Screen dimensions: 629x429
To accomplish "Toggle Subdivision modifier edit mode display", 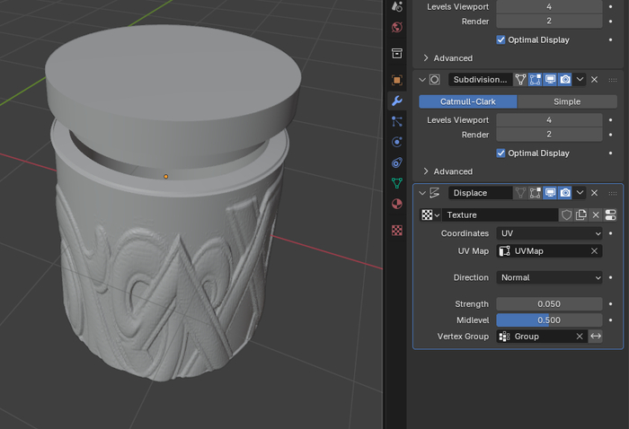I will point(535,80).
